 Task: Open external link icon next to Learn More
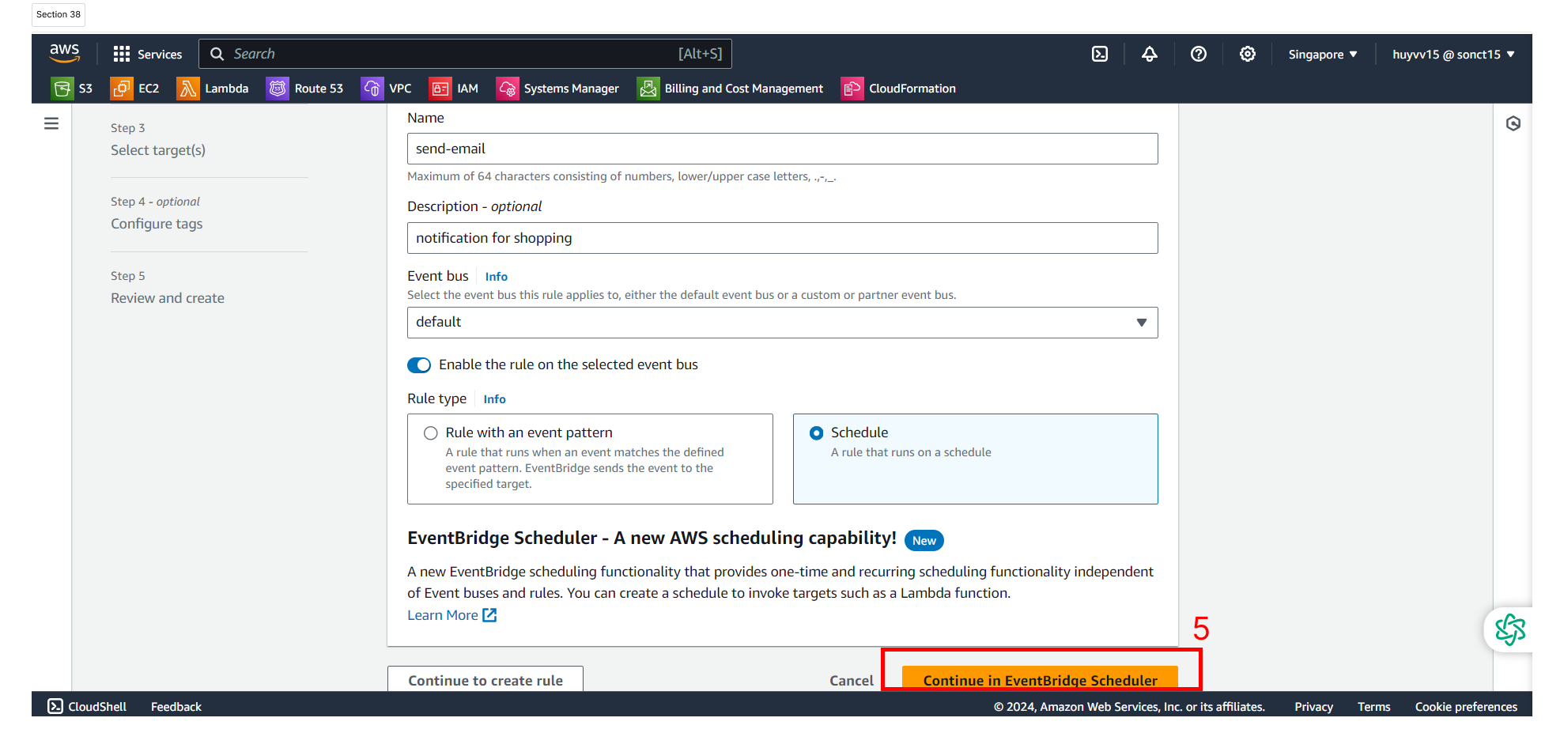(x=489, y=615)
